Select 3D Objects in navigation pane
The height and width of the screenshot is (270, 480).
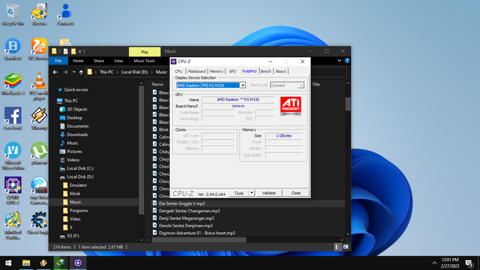pos(77,109)
